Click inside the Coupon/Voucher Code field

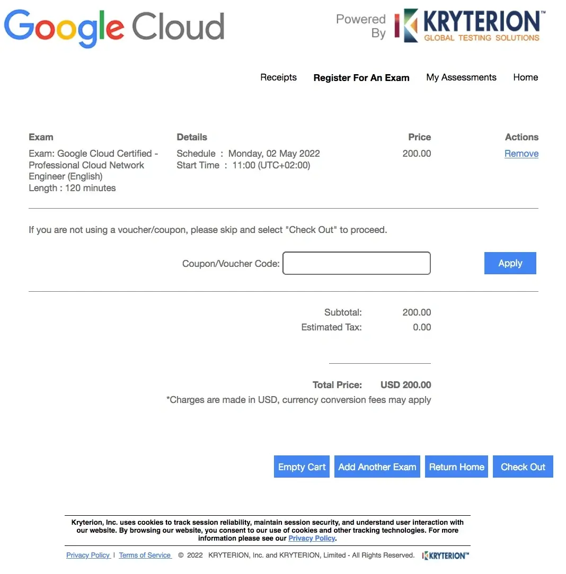pos(356,263)
